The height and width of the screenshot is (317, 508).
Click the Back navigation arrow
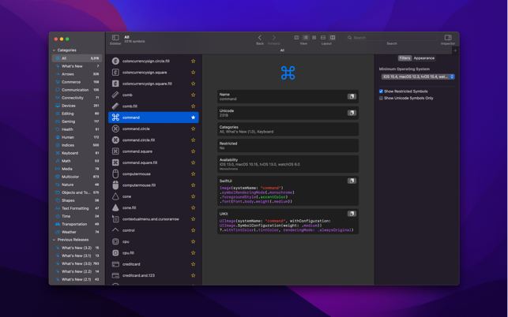point(259,37)
